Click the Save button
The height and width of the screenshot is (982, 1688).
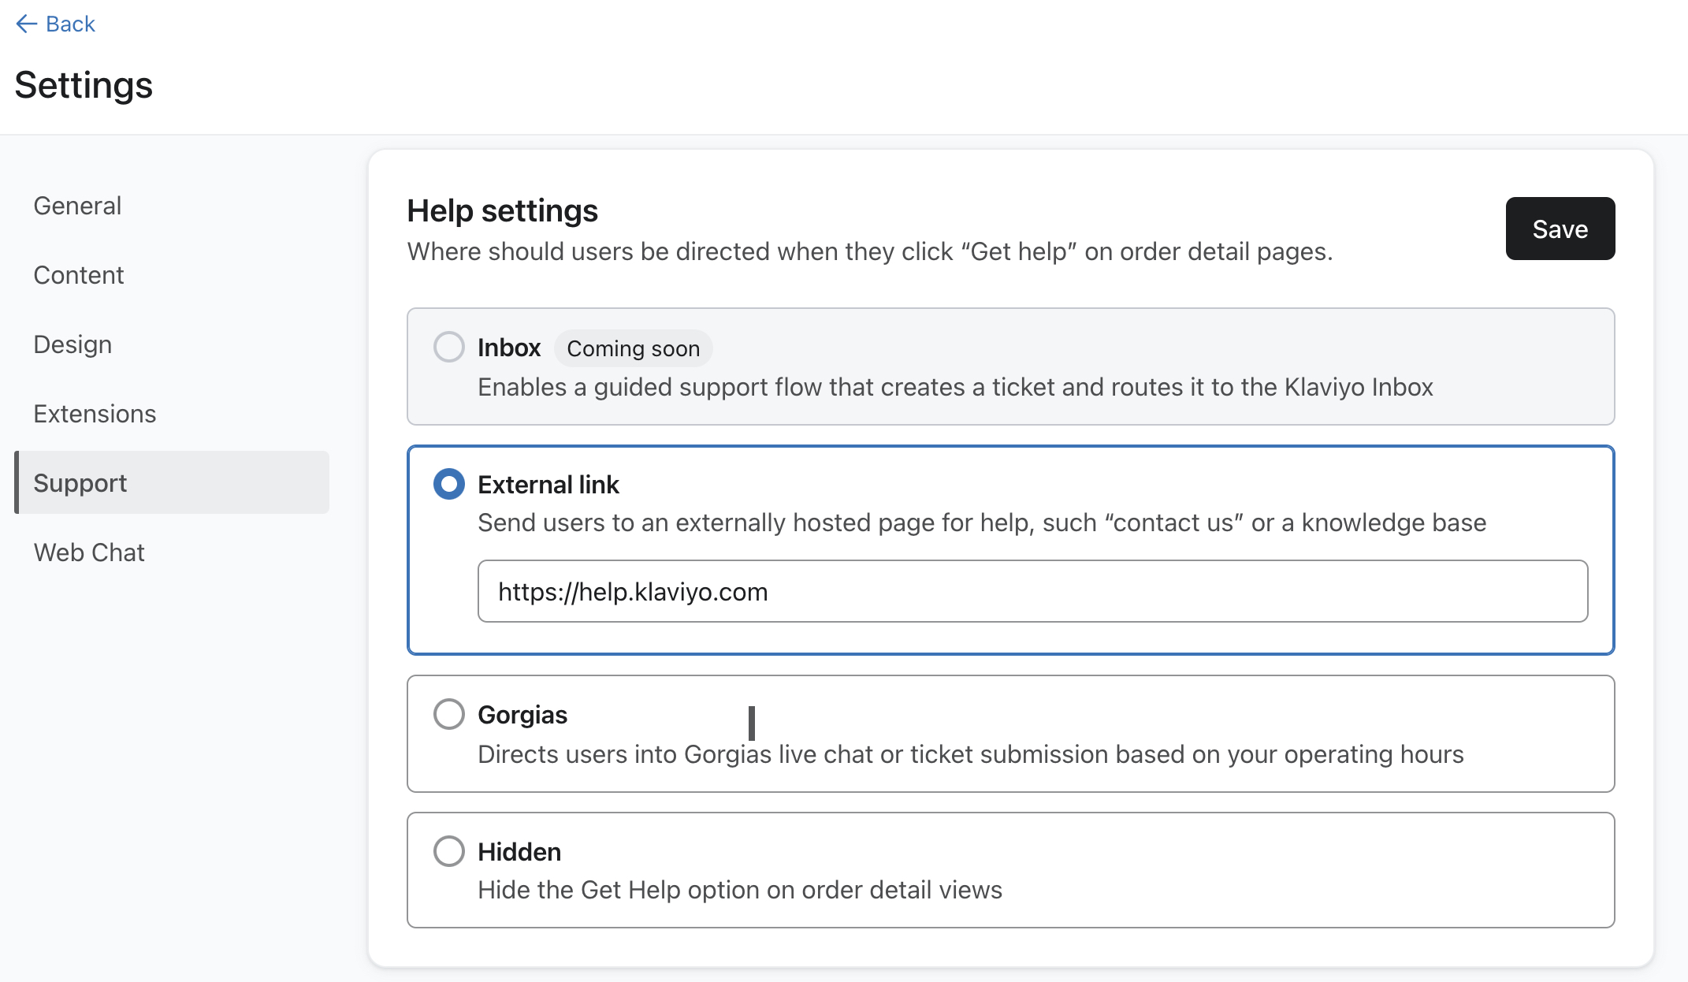click(x=1560, y=229)
